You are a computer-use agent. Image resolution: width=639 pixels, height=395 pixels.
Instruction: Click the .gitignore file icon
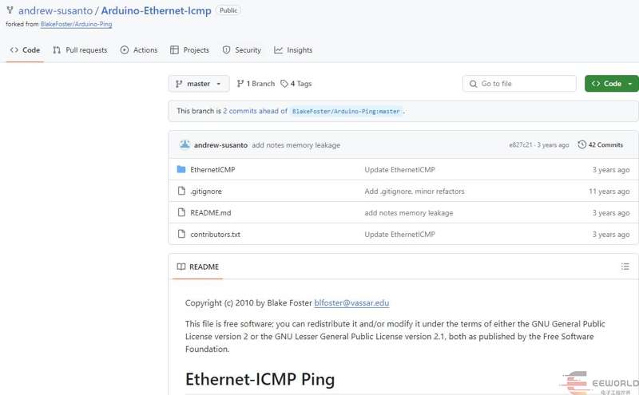click(x=181, y=192)
